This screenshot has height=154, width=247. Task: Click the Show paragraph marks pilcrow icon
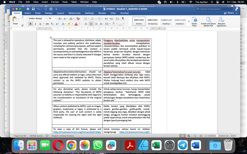click(123, 18)
